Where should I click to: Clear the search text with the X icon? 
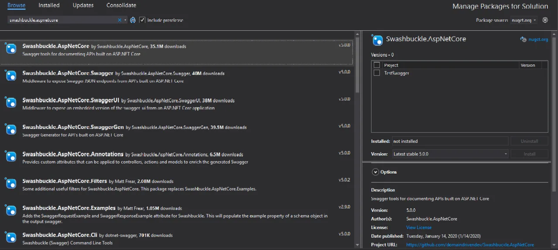pos(120,20)
